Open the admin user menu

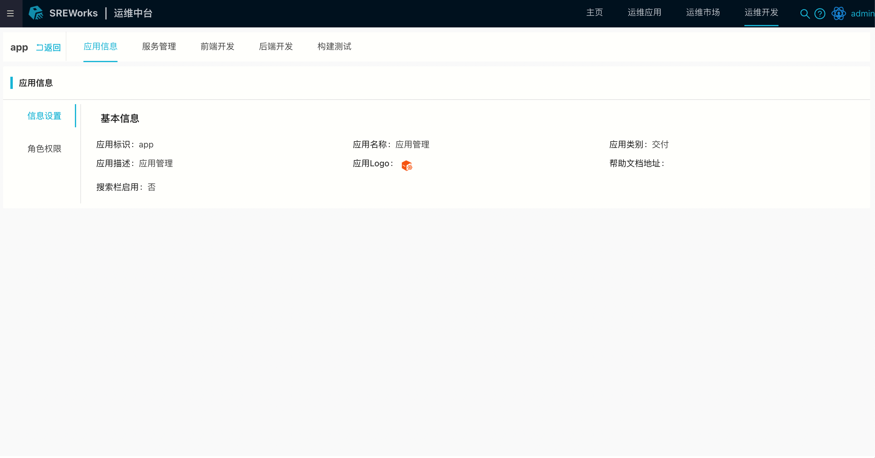pyautogui.click(x=862, y=14)
